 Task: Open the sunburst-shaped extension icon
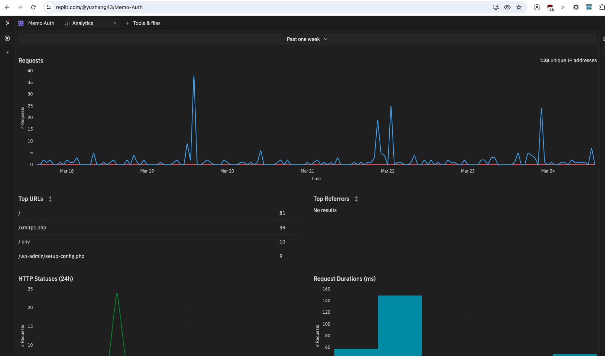[x=576, y=7]
